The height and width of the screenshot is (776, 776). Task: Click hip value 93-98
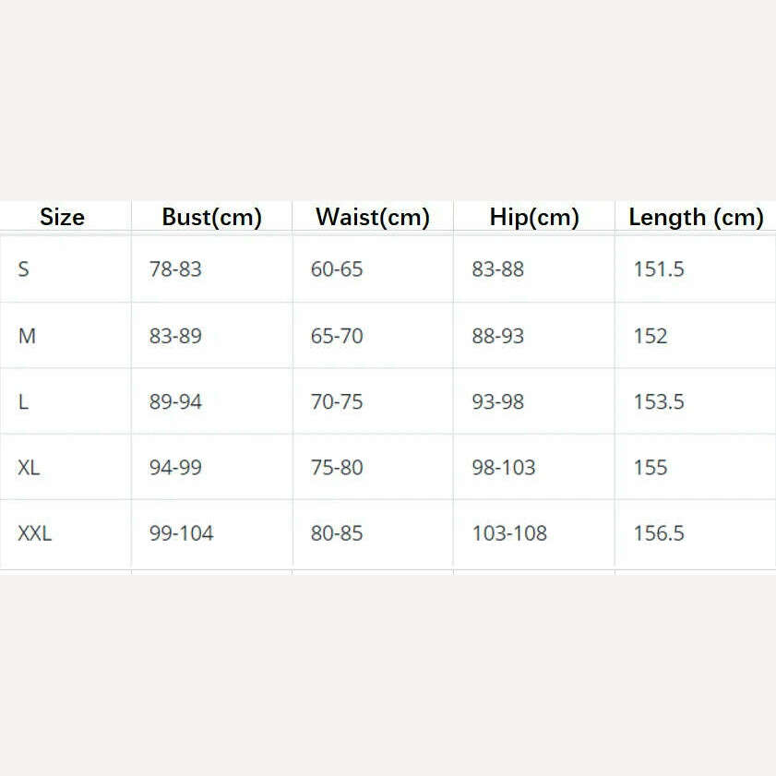point(497,401)
